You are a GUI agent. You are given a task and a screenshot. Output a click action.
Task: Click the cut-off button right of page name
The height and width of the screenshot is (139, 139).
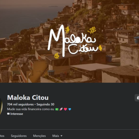point(137,98)
